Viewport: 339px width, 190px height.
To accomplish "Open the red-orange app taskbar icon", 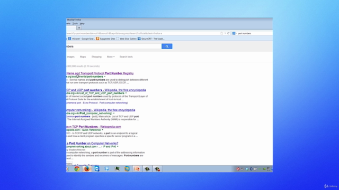I will click(137, 169).
